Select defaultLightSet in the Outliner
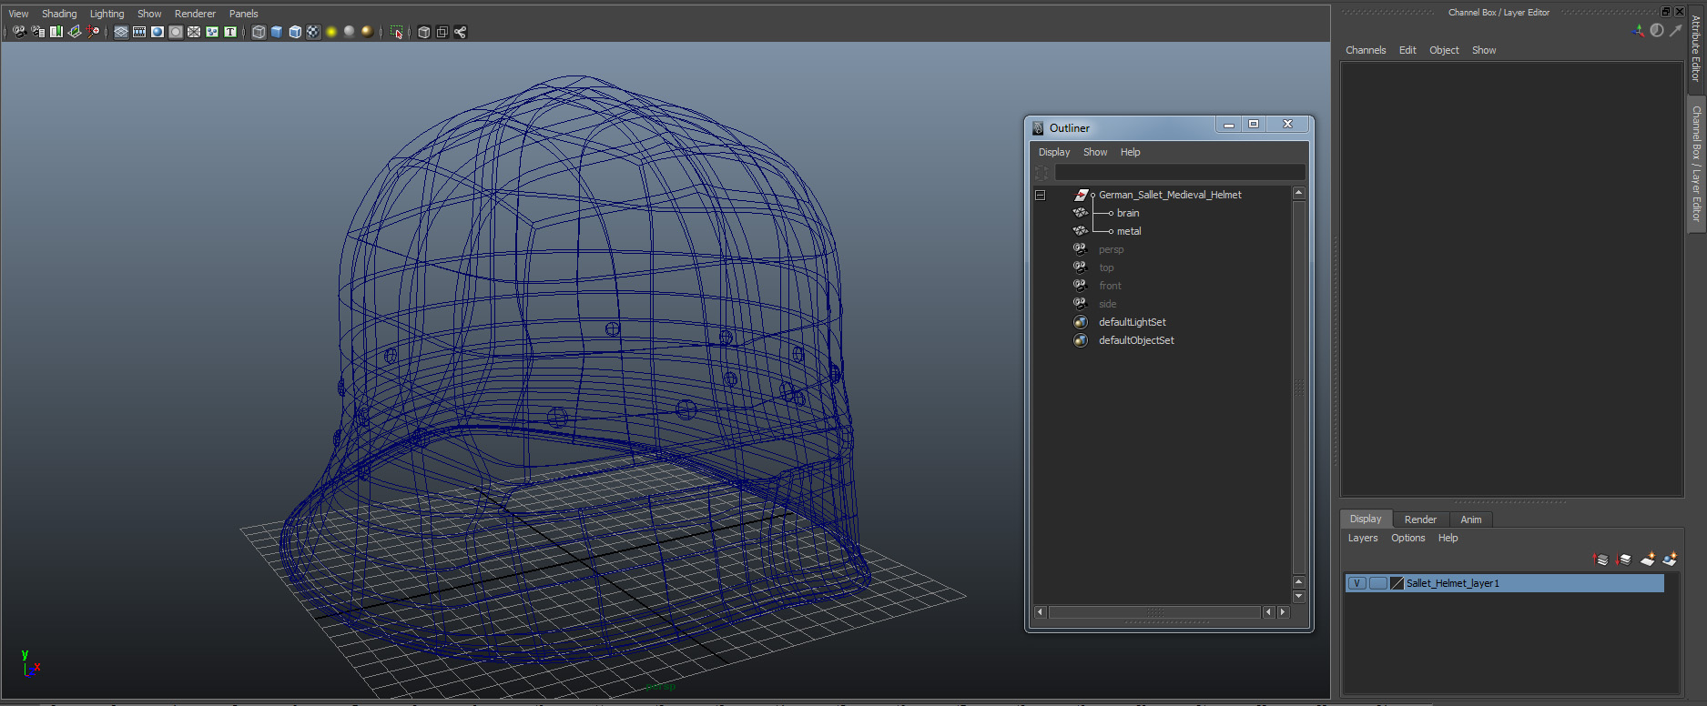 coord(1132,322)
